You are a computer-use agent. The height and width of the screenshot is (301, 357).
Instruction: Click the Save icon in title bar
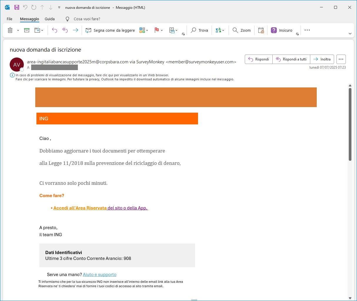coord(16,7)
